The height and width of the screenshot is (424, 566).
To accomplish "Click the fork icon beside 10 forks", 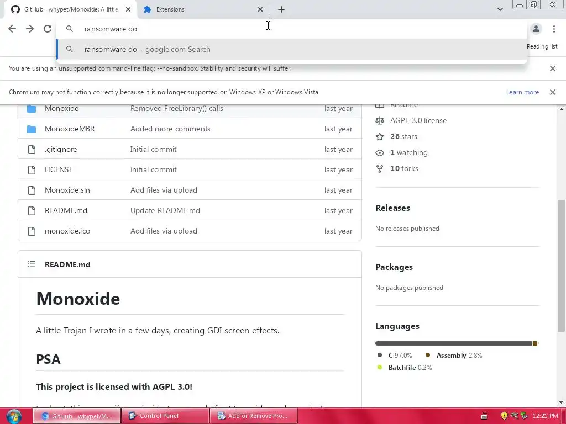I will click(380, 169).
